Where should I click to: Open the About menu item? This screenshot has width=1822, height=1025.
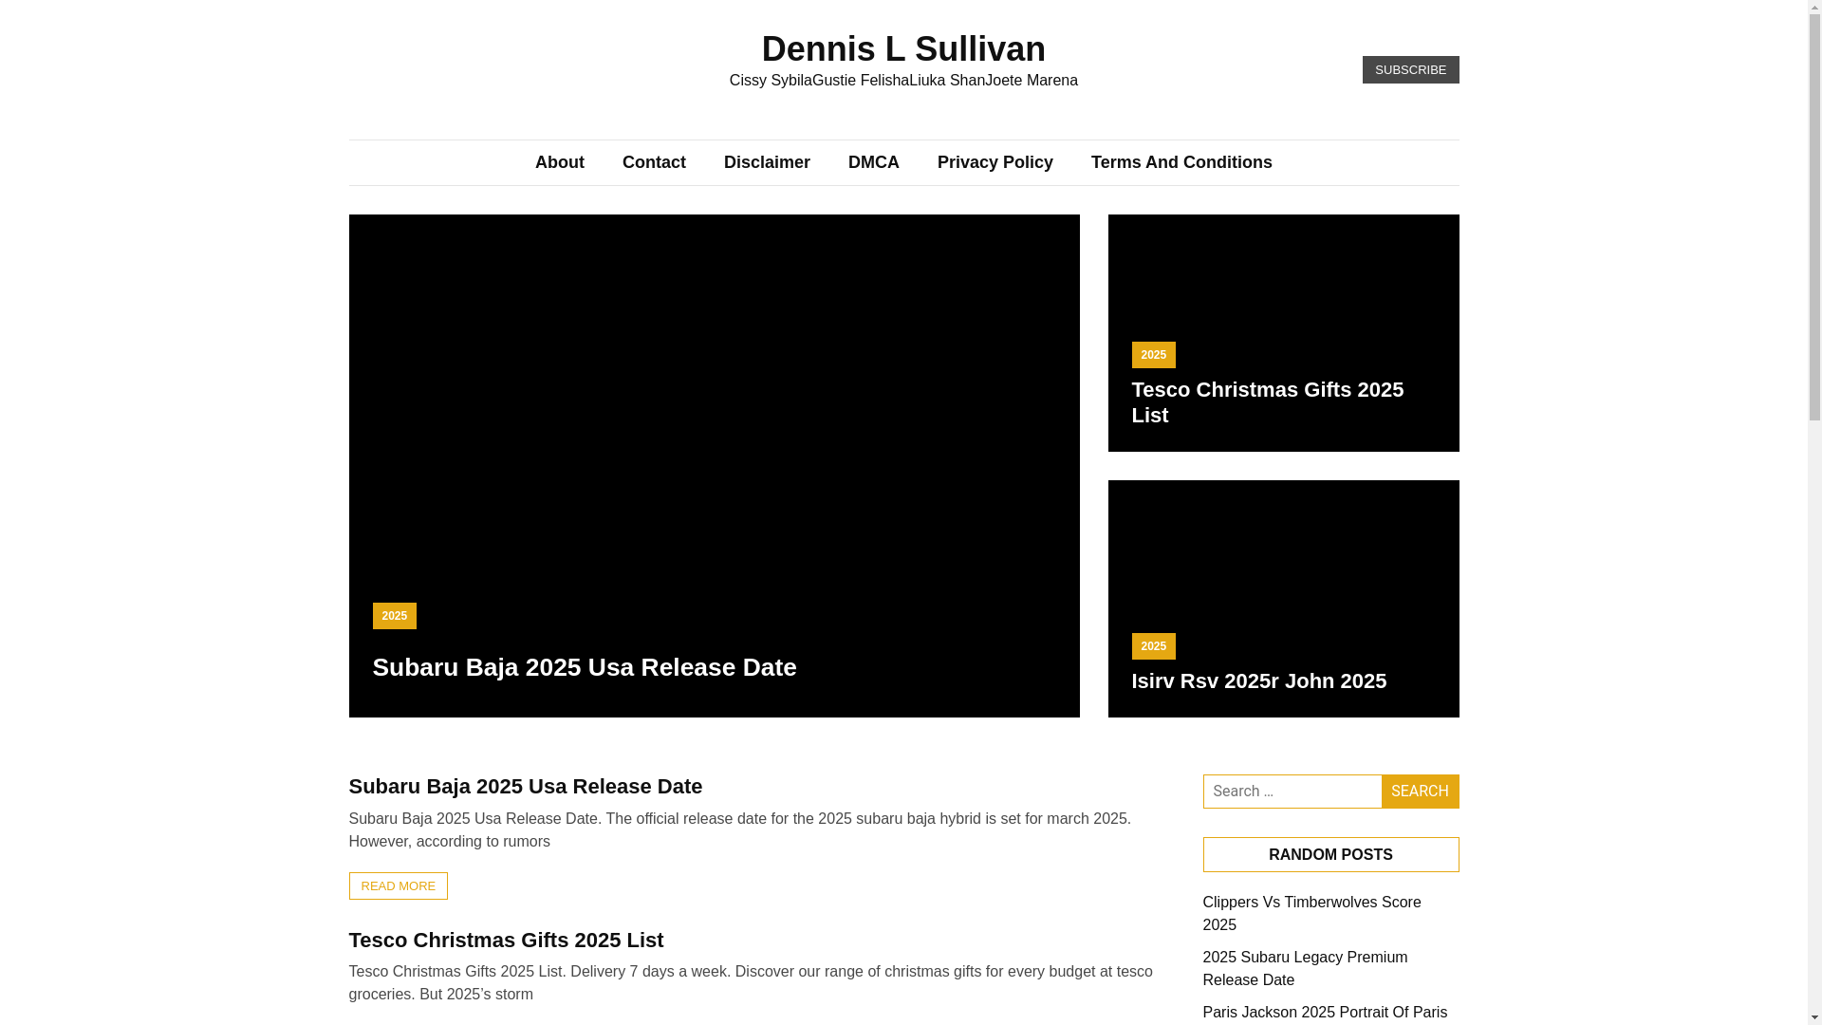(x=560, y=162)
